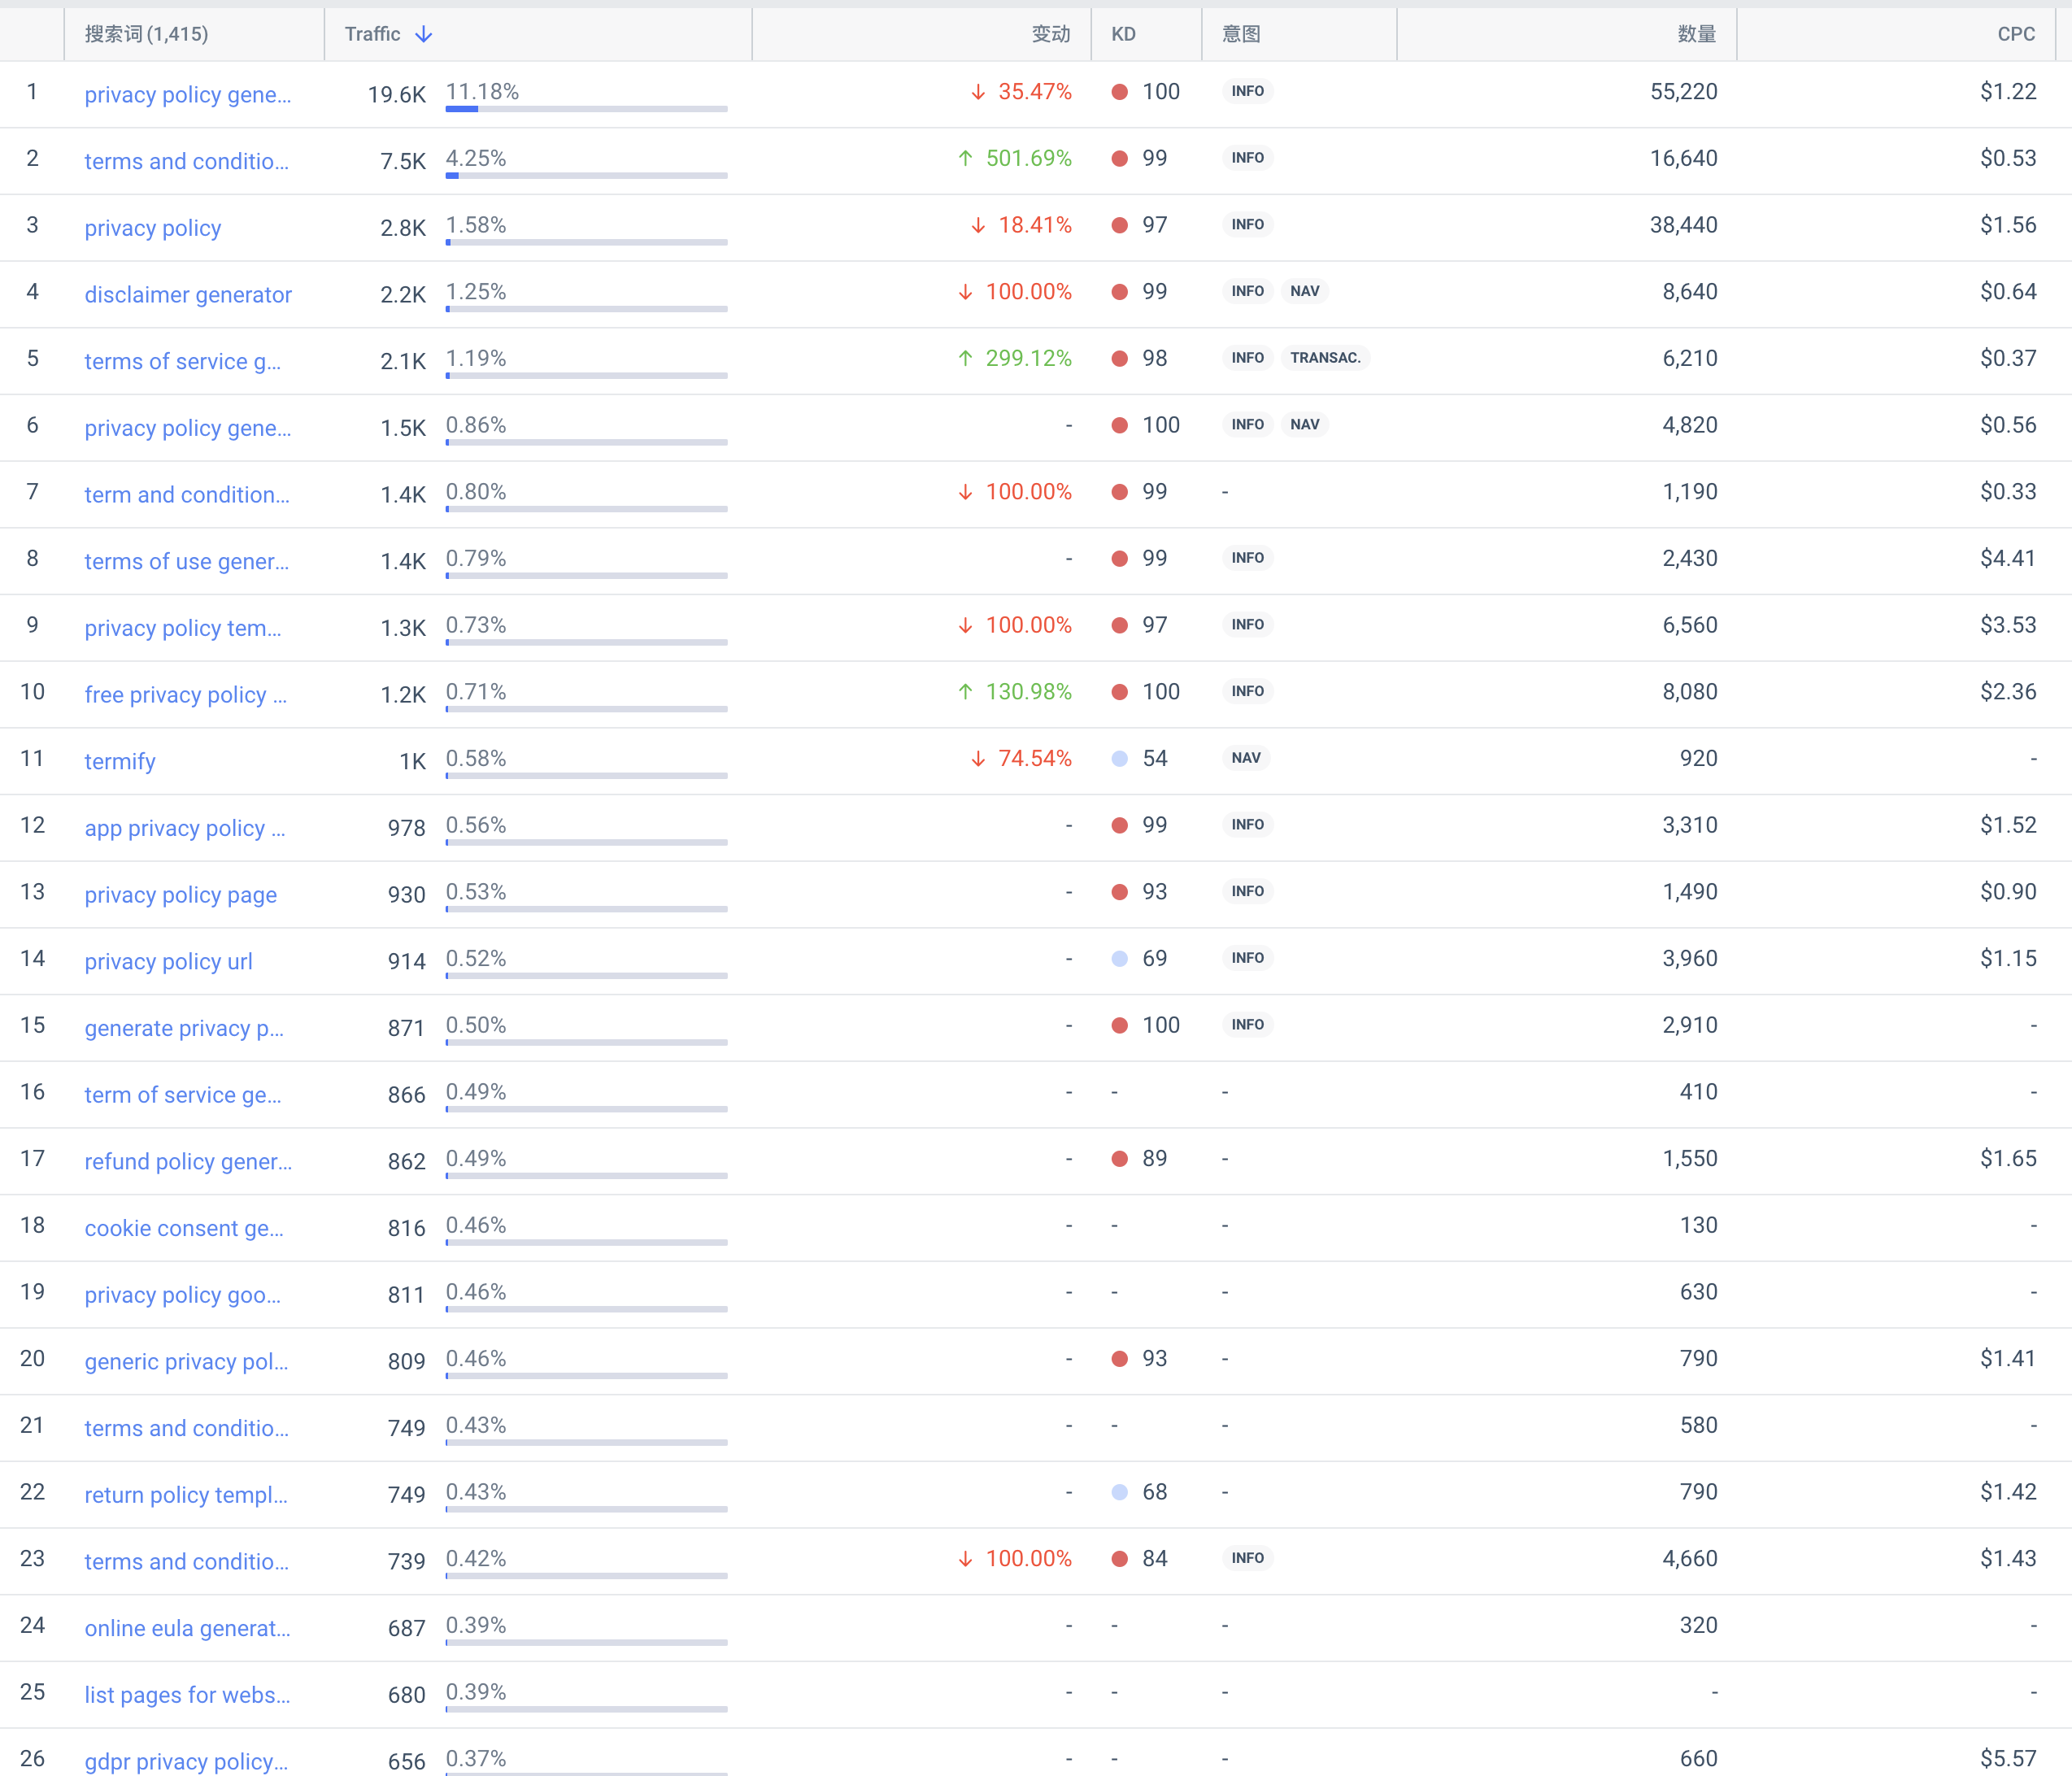
Task: Click the KD column header
Action: coord(1123,34)
